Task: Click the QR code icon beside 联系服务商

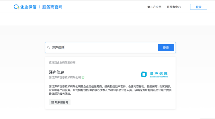Action: click(53, 102)
